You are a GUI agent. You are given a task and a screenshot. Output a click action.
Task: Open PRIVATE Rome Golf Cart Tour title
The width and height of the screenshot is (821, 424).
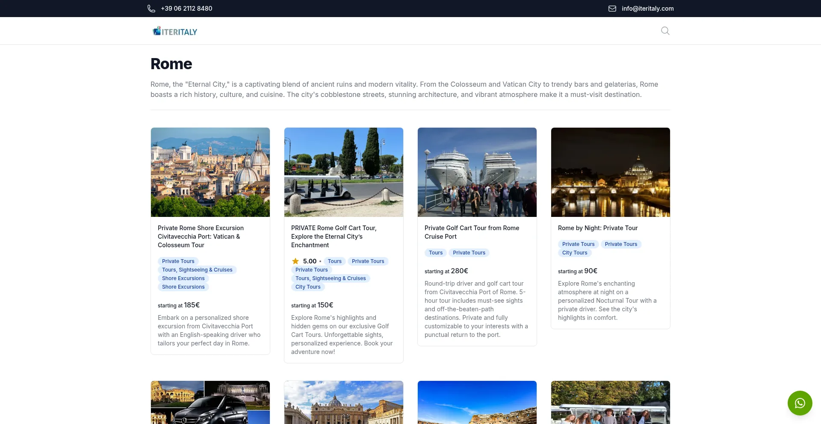(334, 237)
